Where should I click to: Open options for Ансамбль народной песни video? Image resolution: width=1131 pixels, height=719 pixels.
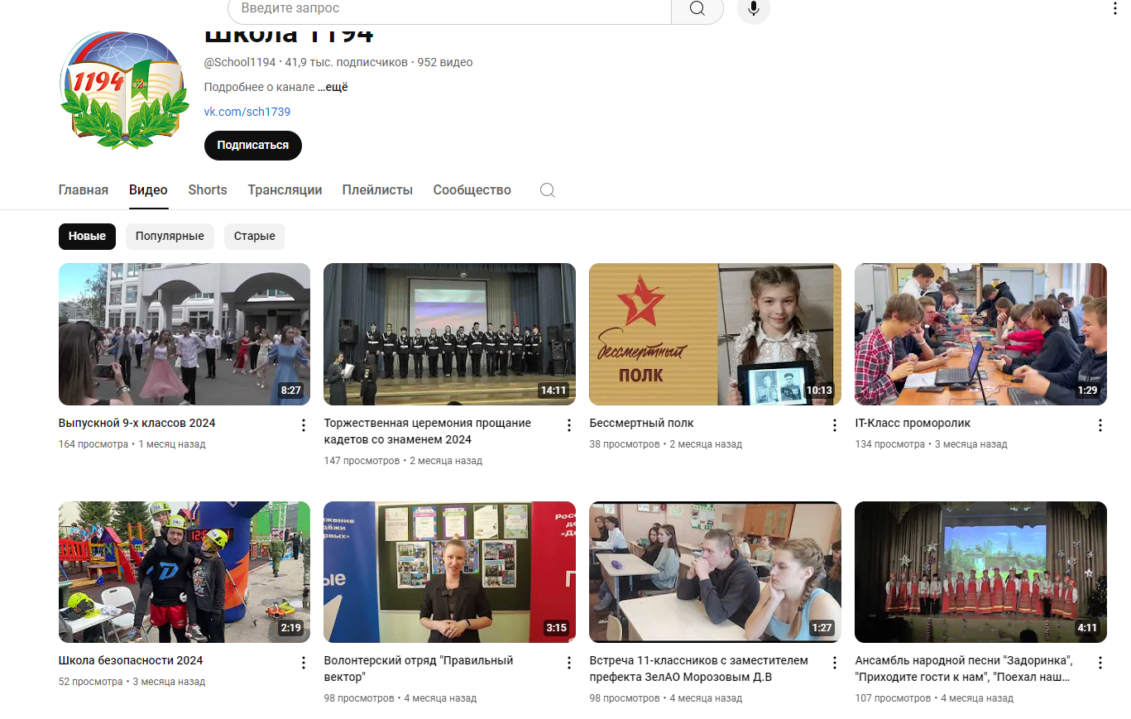coord(1100,663)
